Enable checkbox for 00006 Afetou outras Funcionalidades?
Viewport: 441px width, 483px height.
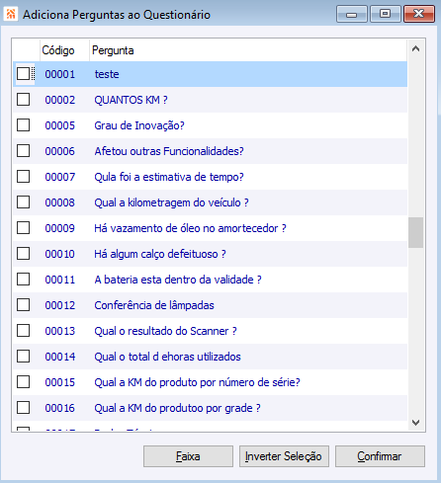pyautogui.click(x=23, y=151)
